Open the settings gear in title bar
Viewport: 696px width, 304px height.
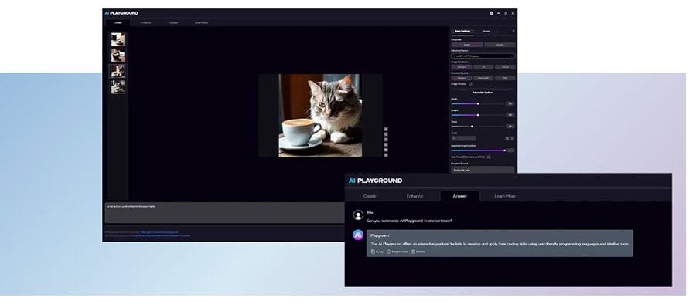[x=491, y=13]
